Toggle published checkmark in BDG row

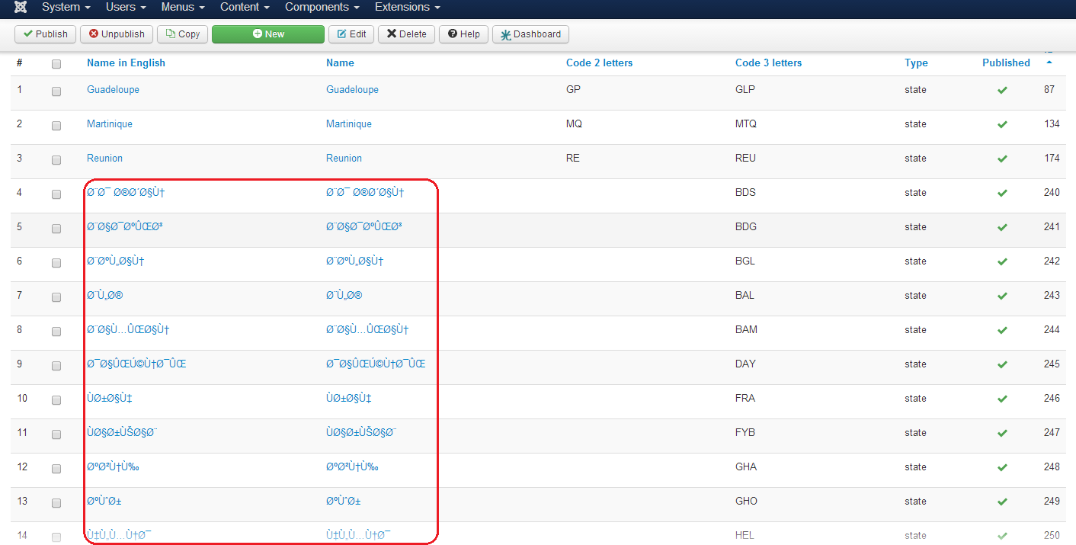pyautogui.click(x=1002, y=227)
